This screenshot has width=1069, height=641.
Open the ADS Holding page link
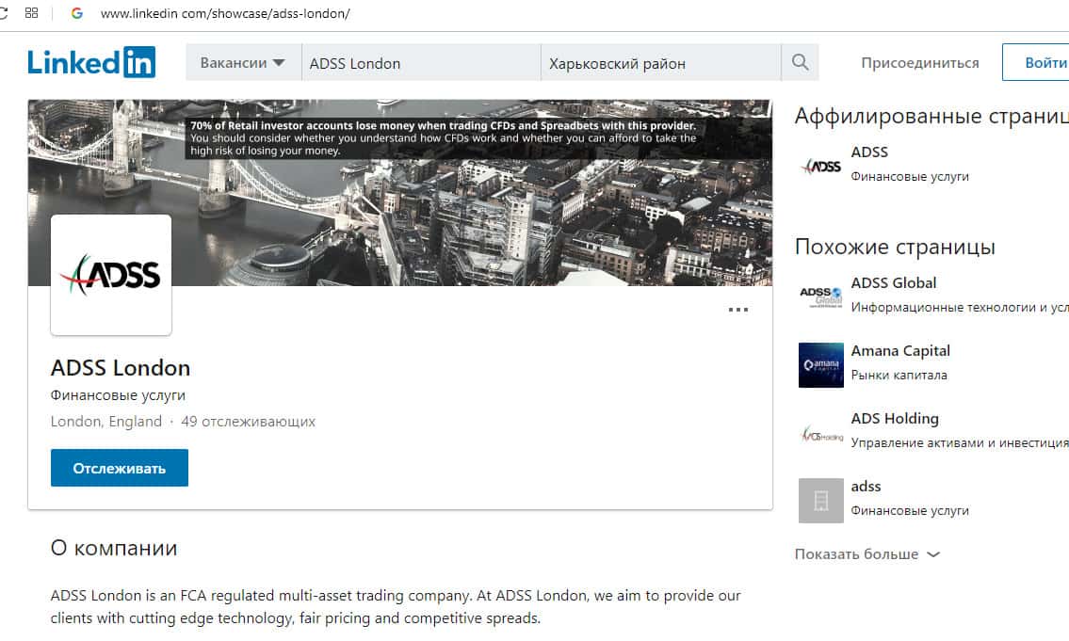click(895, 418)
